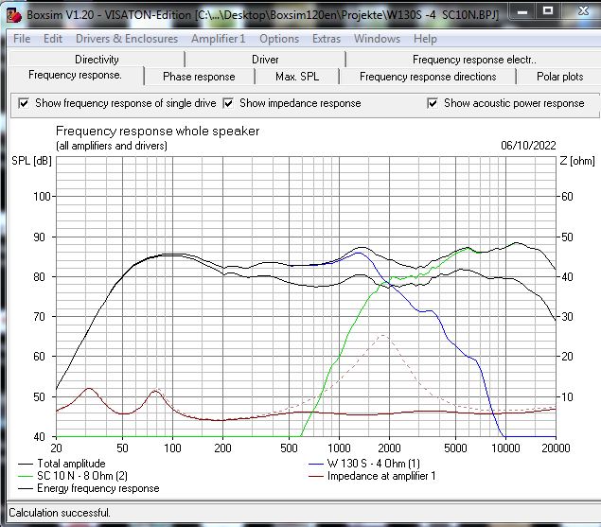Switch to the Max. SPL tab
The image size is (601, 527).
point(297,77)
